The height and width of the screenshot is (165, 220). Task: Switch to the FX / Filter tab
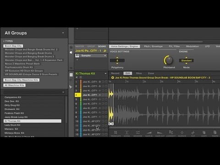tap(174, 46)
